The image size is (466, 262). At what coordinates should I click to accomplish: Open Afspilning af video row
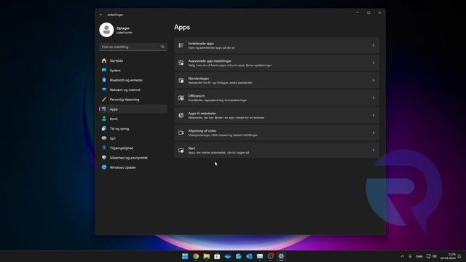pyautogui.click(x=277, y=132)
